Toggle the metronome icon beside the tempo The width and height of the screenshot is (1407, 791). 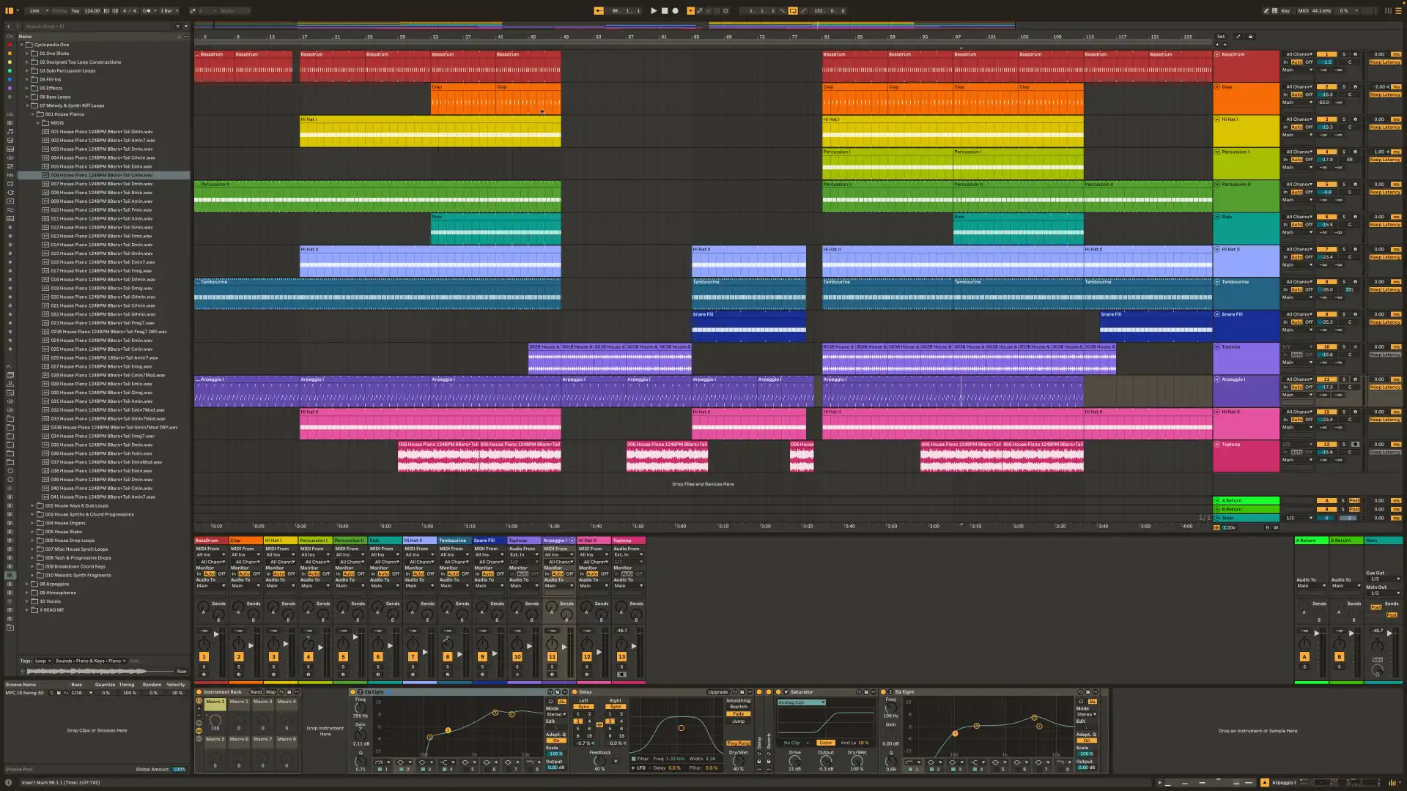[x=147, y=11]
